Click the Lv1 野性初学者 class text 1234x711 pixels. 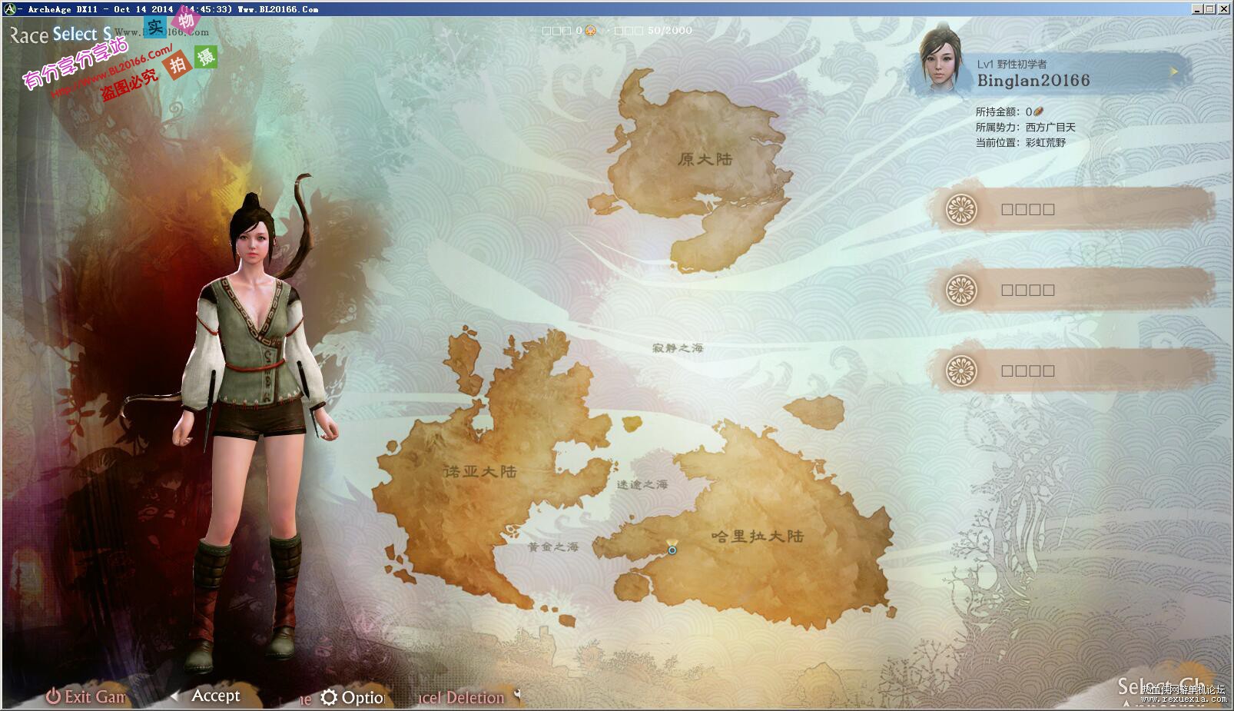click(x=1012, y=64)
